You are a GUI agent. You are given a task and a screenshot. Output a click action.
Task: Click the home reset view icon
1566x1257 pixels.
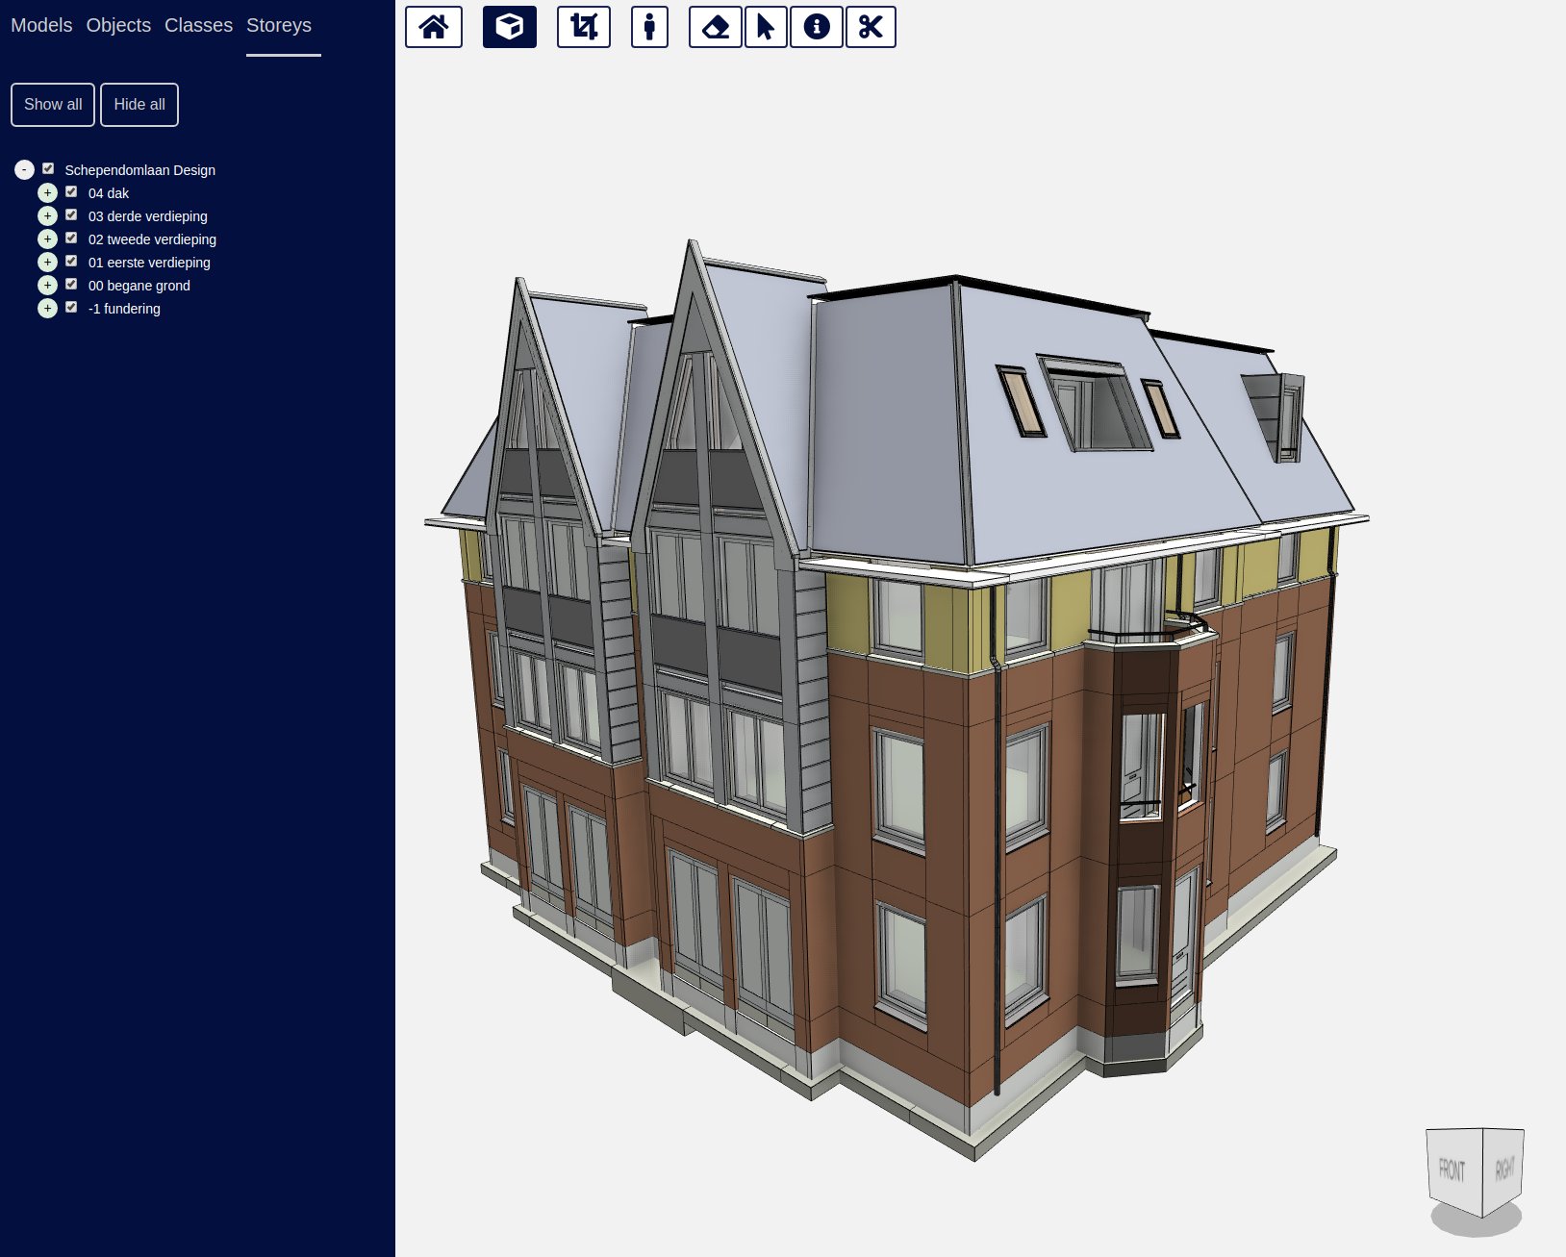point(433,27)
